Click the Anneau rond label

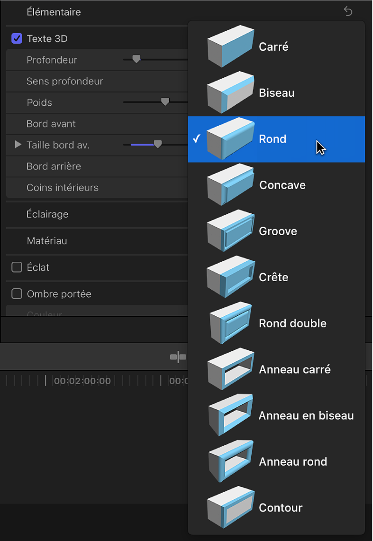293,462
